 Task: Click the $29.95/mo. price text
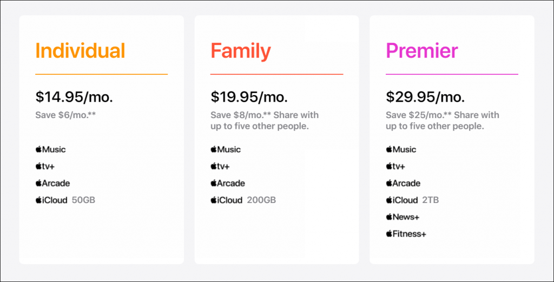coord(425,97)
